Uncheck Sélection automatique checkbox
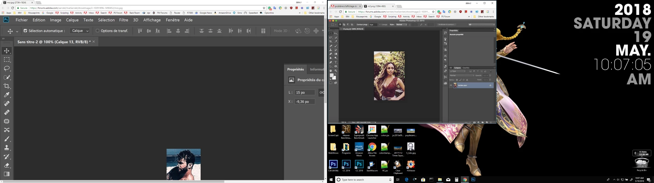 pyautogui.click(x=25, y=31)
